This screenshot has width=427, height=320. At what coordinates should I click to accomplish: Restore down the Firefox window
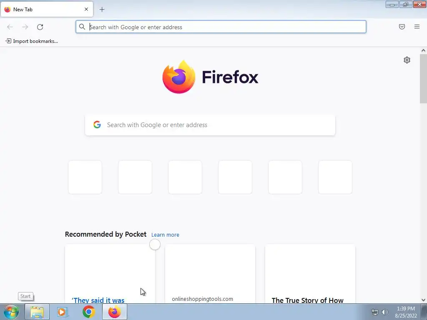(406, 4)
